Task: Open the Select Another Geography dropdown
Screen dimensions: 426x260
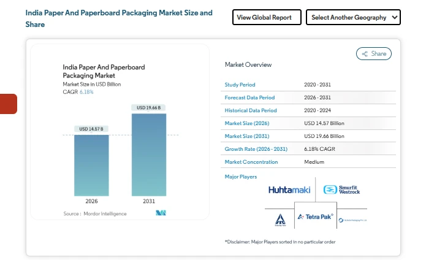Action: [353, 18]
